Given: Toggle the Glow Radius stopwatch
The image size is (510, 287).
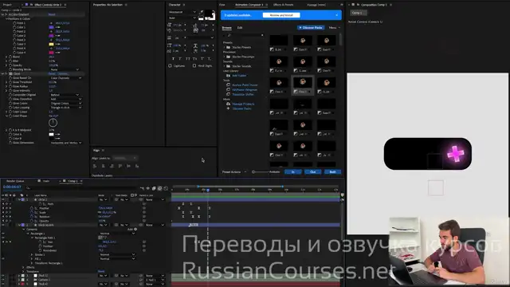Looking at the screenshot, I should pyautogui.click(x=10, y=86).
